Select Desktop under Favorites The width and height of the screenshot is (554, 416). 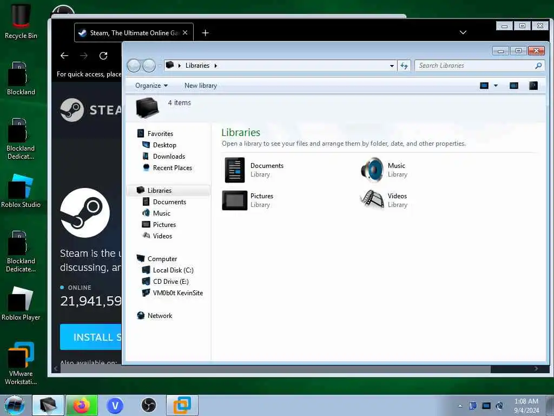[164, 145]
